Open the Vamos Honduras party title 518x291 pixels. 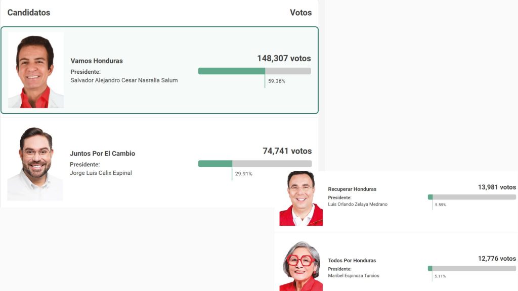[x=97, y=61]
